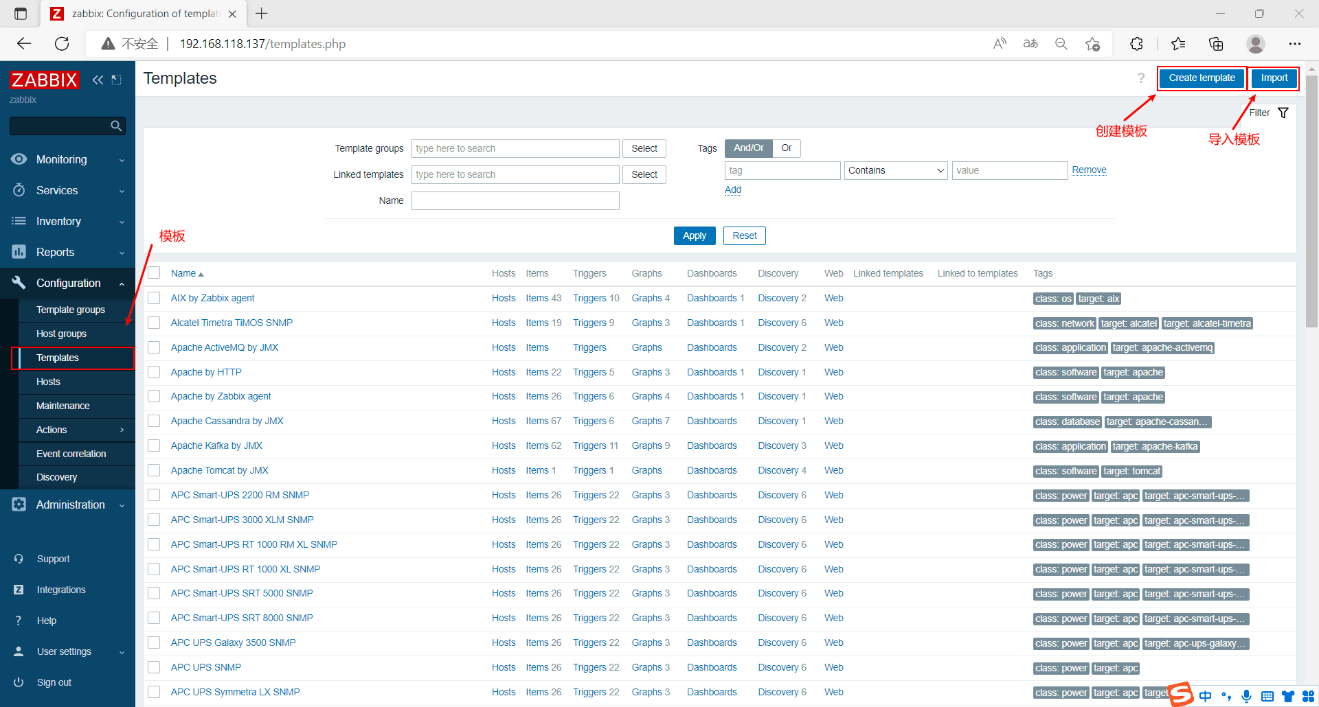The width and height of the screenshot is (1319, 707).
Task: Open browser extensions puzzle icon
Action: point(1136,44)
